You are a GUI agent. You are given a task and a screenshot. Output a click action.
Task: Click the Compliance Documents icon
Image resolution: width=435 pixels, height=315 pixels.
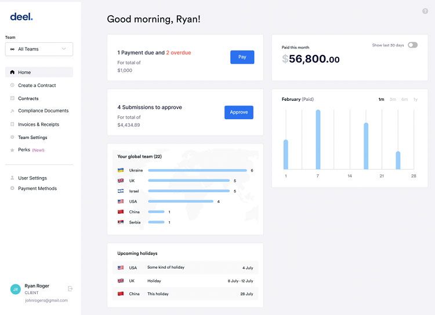click(12, 111)
